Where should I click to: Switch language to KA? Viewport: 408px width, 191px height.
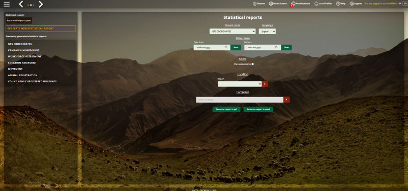400,4
